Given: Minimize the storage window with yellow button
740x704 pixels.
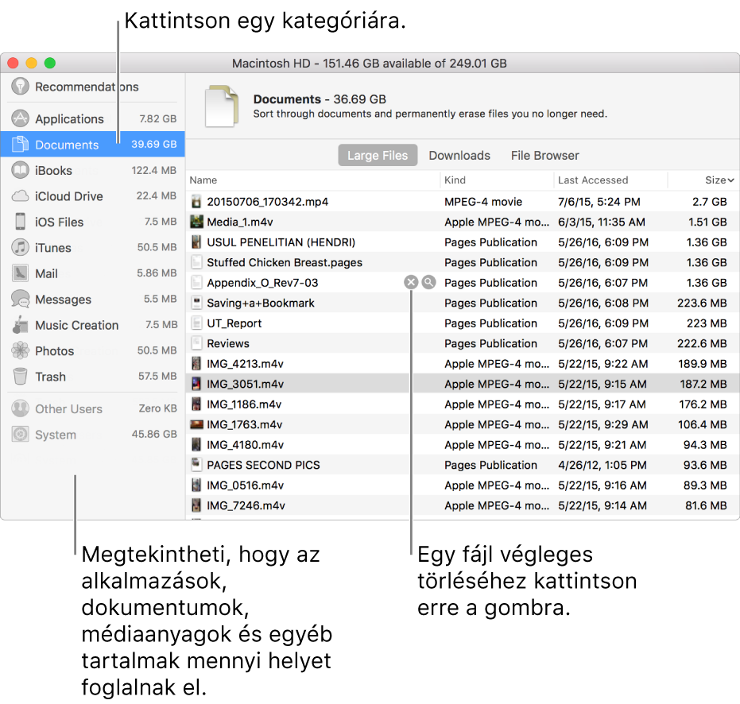Looking at the screenshot, I should 31,64.
